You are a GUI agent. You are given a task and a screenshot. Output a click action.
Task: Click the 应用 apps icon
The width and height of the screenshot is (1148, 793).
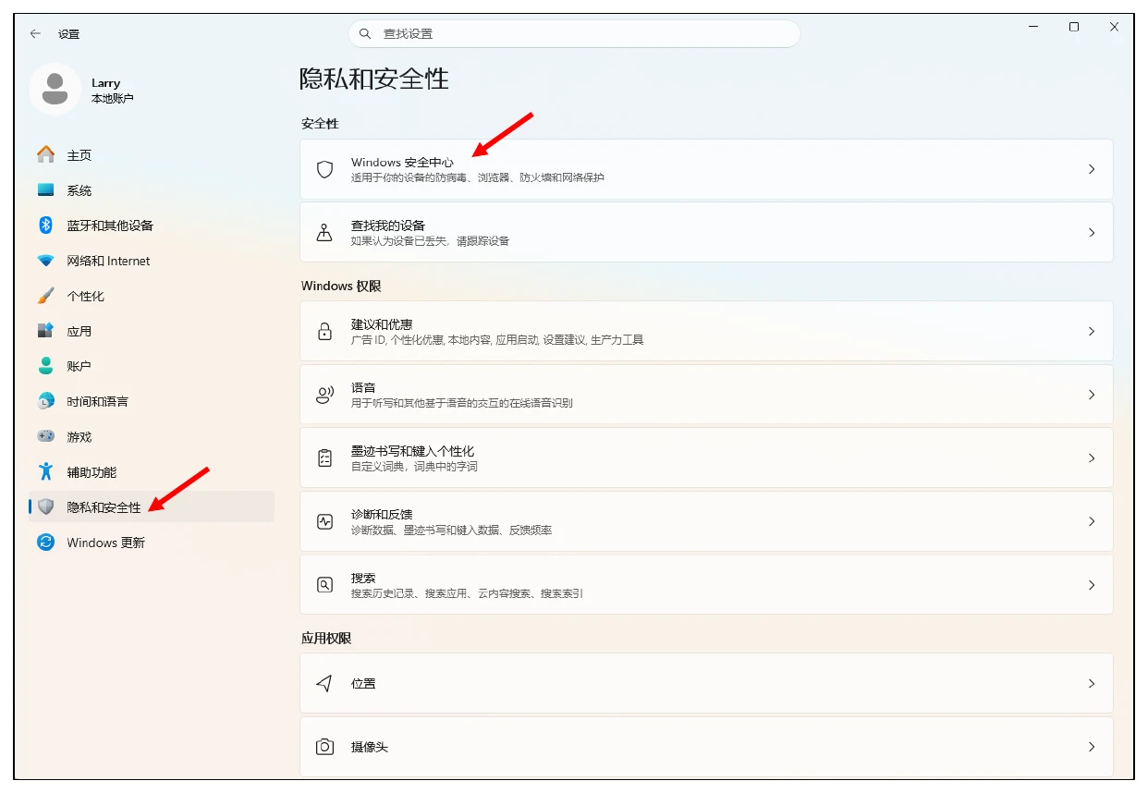pyautogui.click(x=45, y=331)
